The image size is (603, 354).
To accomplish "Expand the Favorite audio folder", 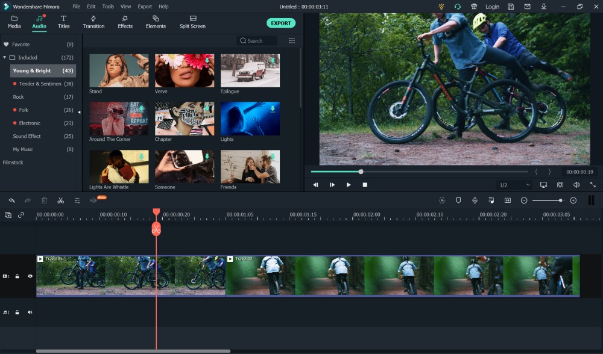I will (x=5, y=44).
